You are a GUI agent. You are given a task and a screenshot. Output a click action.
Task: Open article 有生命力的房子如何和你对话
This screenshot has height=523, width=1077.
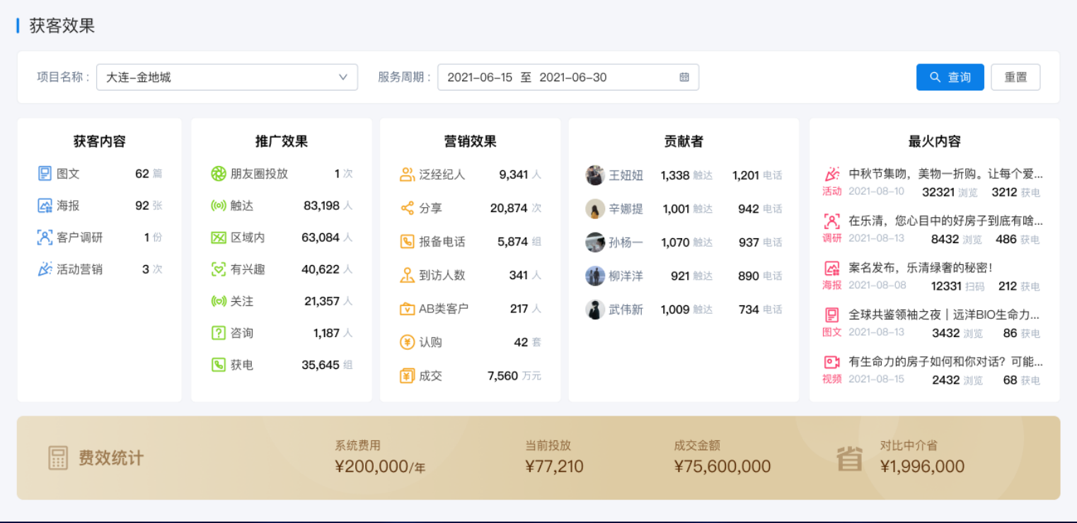pyautogui.click(x=945, y=362)
